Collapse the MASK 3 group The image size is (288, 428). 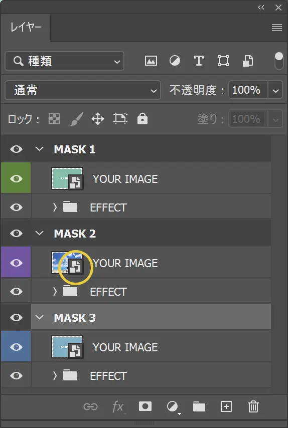pos(40,317)
